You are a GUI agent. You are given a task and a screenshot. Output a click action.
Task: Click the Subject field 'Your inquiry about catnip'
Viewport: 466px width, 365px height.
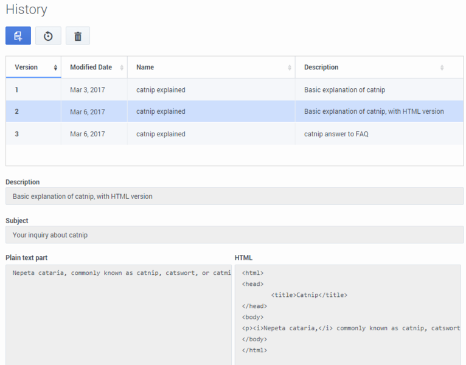click(x=234, y=235)
